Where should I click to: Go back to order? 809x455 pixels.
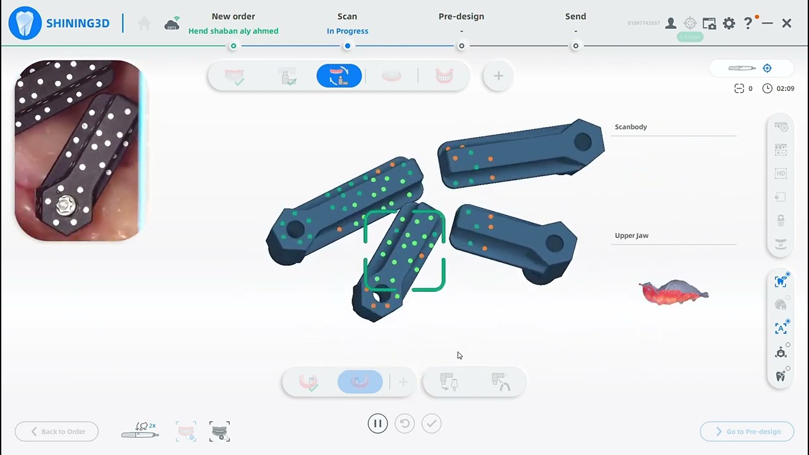pyautogui.click(x=57, y=432)
